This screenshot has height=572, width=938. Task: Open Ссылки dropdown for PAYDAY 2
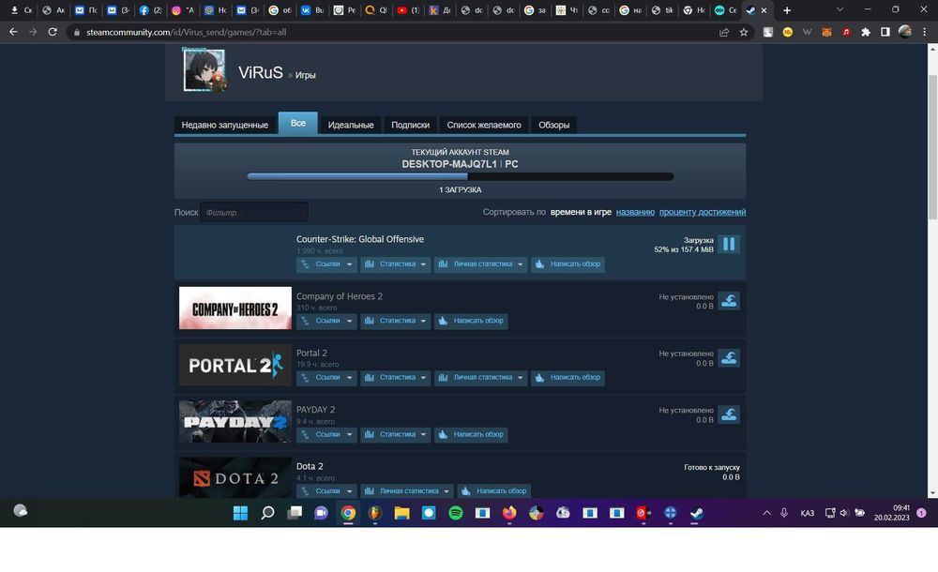click(326, 435)
